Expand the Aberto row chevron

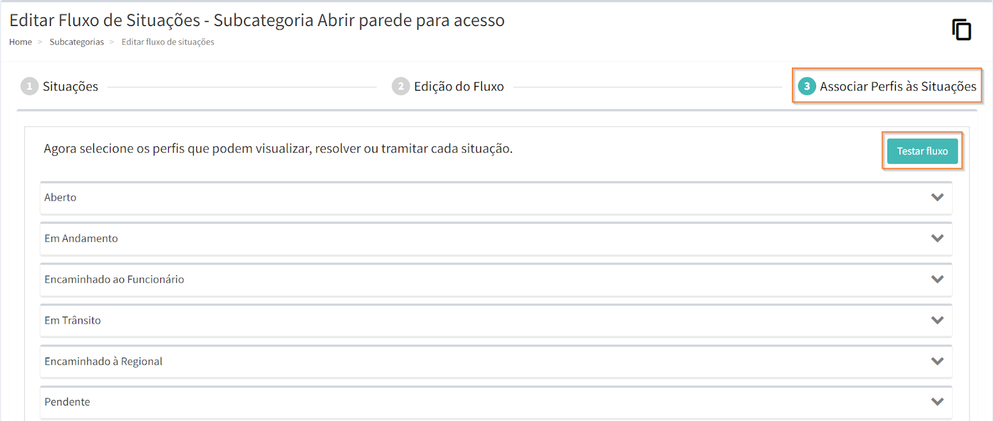pos(937,197)
